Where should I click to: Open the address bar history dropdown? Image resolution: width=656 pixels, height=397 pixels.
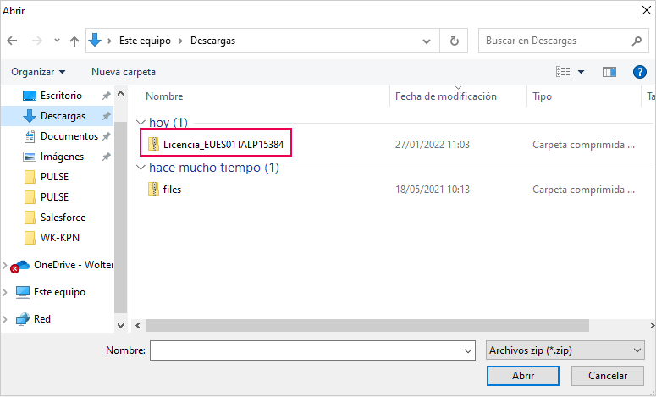click(x=427, y=41)
